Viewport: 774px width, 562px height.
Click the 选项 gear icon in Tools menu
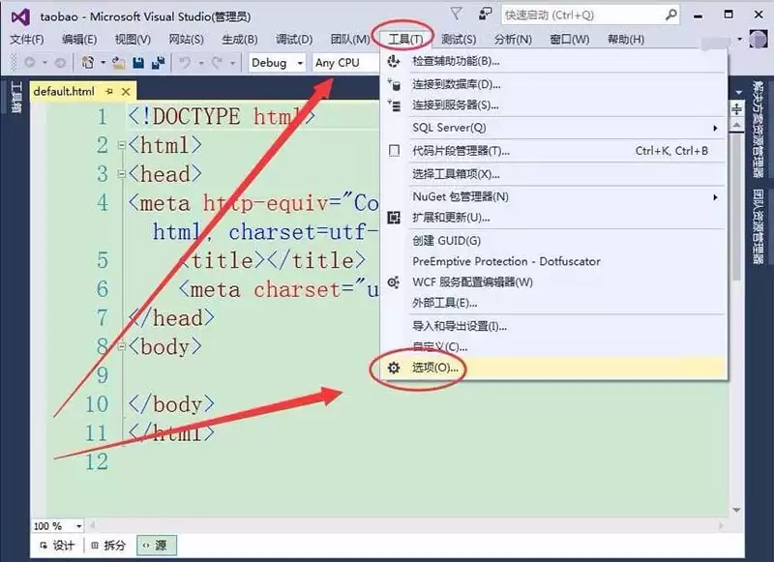(x=393, y=367)
